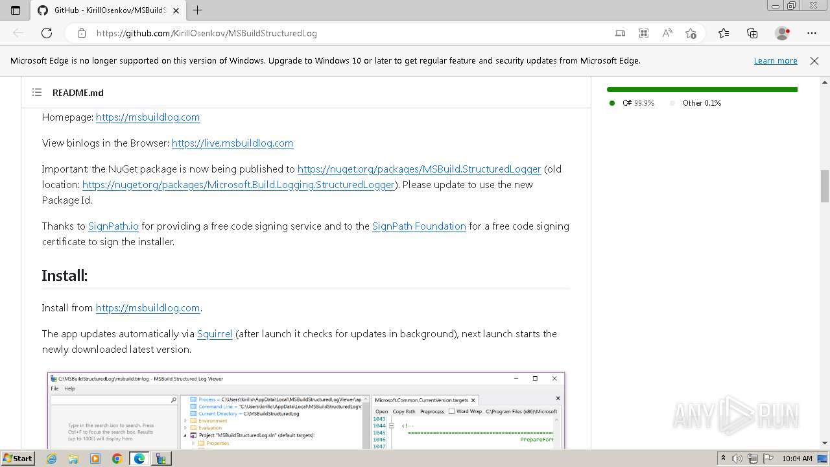The image size is (830, 467).
Task: View site information lock icon
Action: coord(82,33)
